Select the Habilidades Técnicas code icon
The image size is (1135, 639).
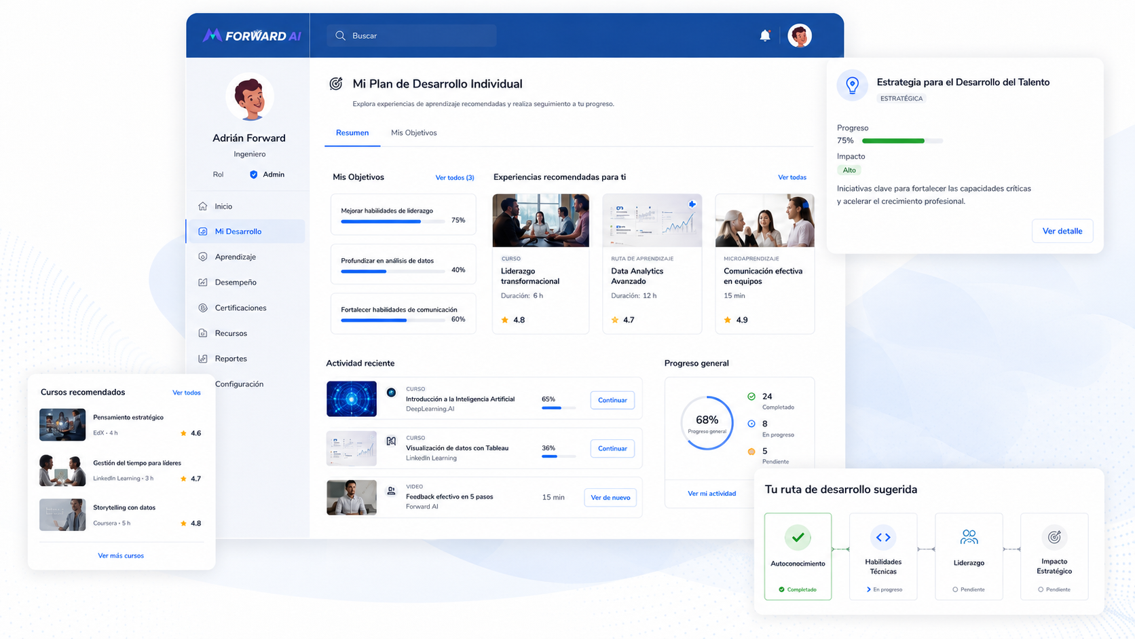(x=883, y=537)
